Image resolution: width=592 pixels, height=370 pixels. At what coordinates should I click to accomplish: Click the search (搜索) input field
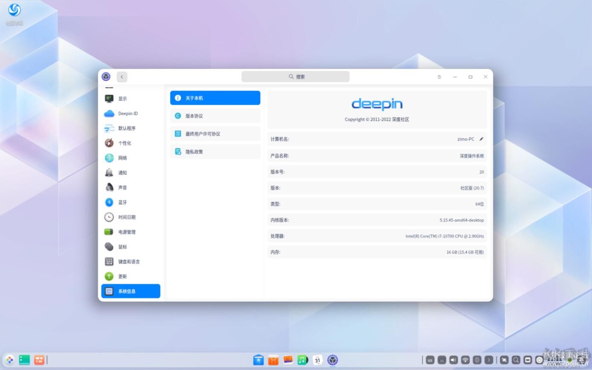(x=295, y=76)
